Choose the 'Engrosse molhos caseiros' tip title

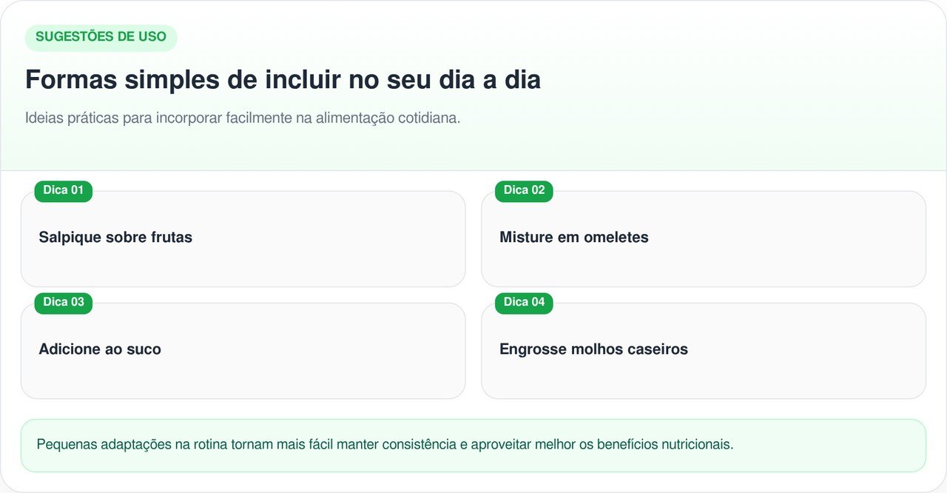593,349
